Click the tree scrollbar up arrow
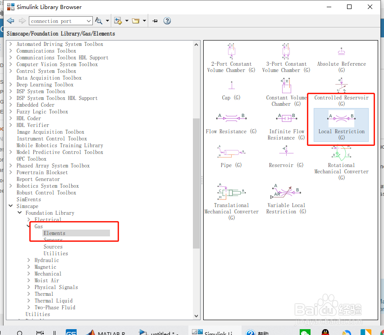384x335 pixels. [x=196, y=45]
